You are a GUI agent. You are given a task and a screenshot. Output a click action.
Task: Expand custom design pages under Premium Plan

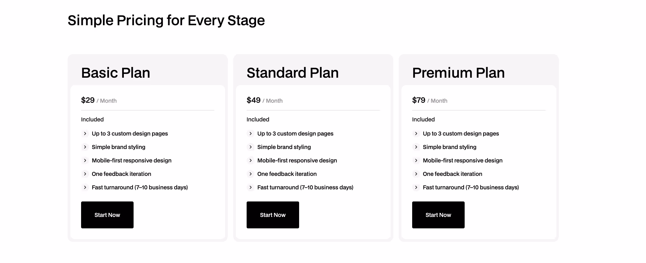pos(416,134)
